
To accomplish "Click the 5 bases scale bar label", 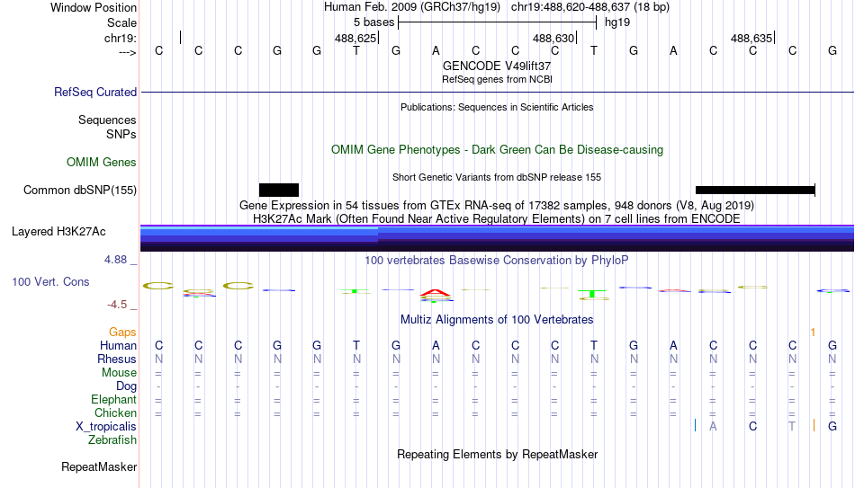I will click(x=373, y=22).
